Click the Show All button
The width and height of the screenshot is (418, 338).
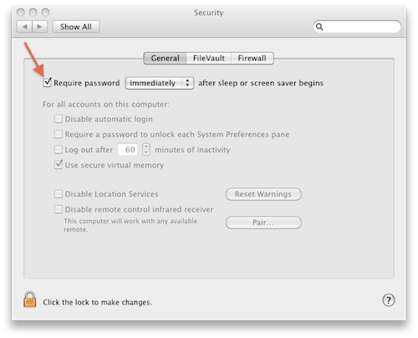76,27
